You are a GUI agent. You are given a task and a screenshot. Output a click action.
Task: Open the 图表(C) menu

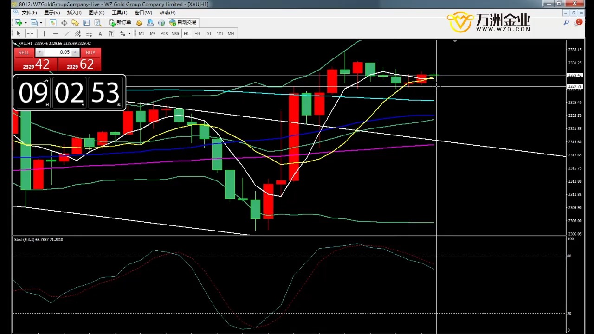pyautogui.click(x=97, y=13)
